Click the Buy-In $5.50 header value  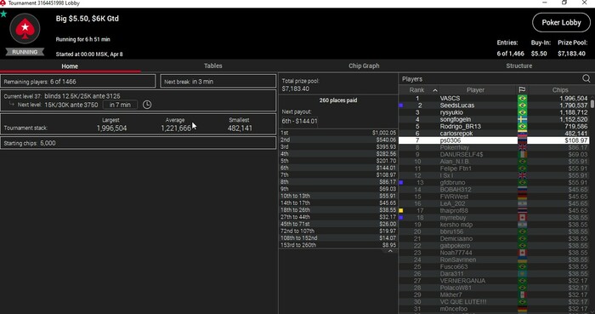point(539,54)
